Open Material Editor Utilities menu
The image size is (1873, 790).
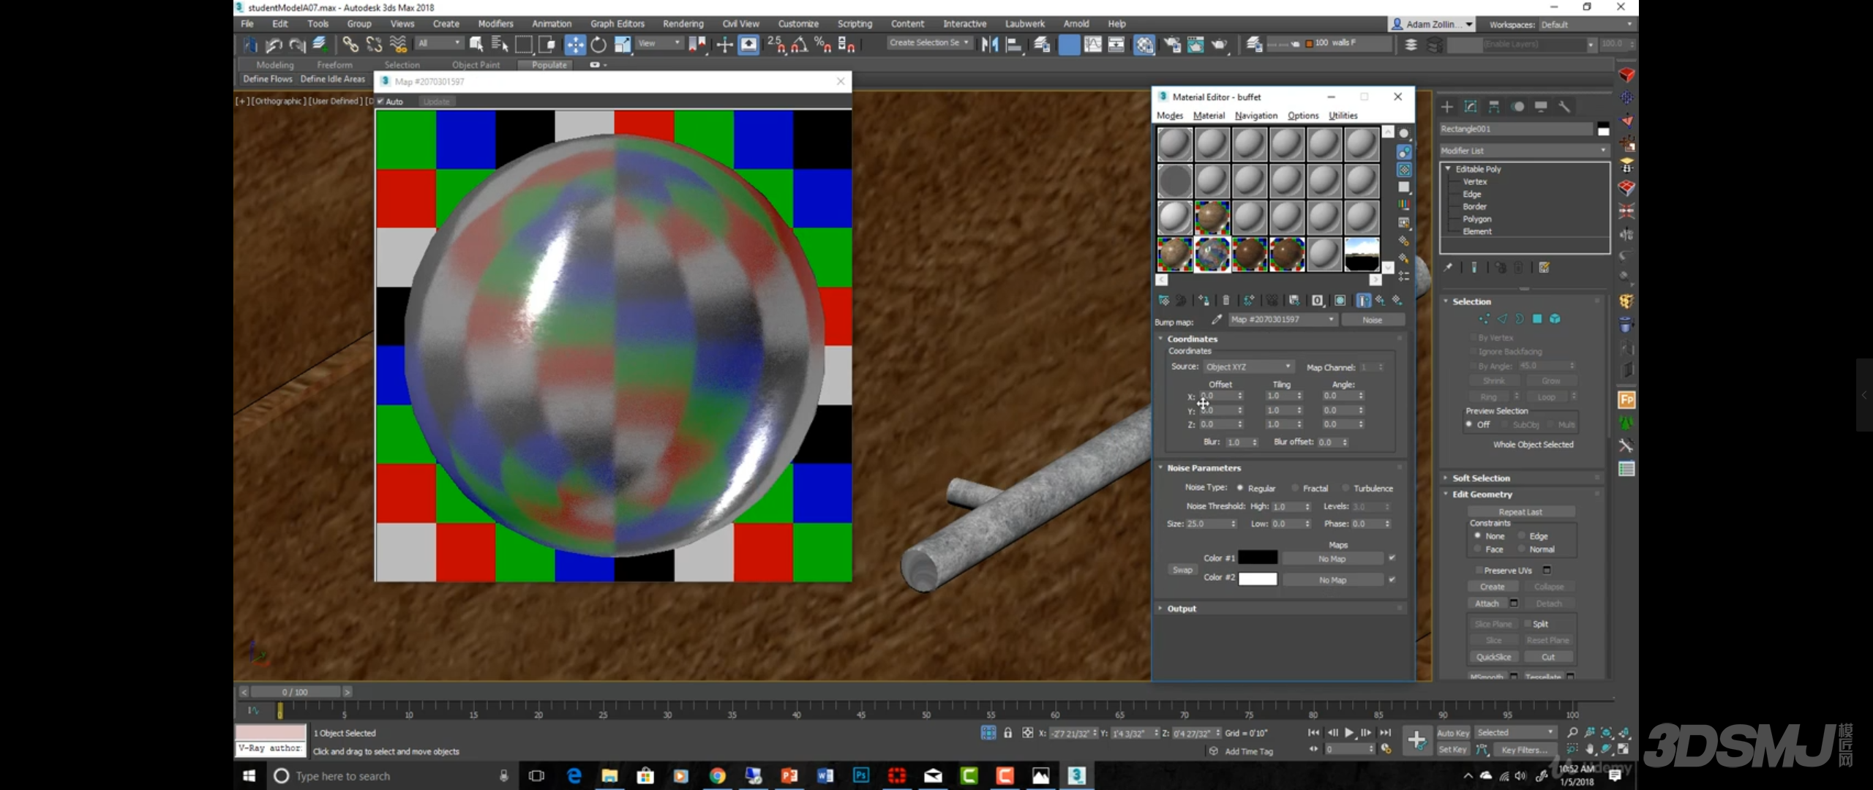point(1343,116)
